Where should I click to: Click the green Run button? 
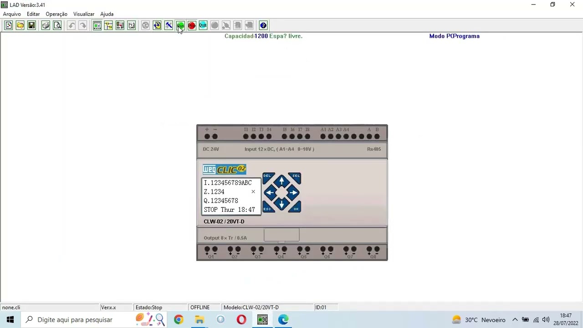coord(180,26)
